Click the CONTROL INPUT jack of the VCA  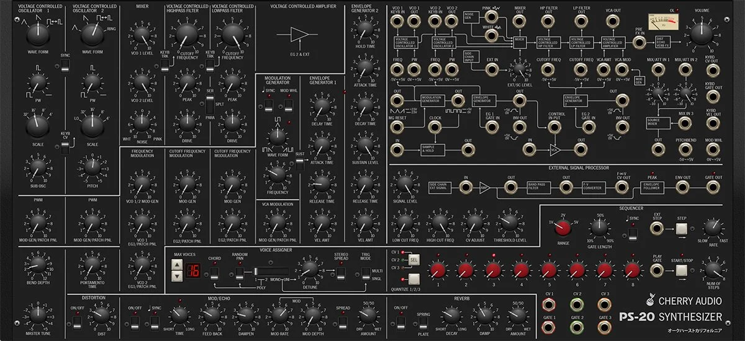point(554,126)
